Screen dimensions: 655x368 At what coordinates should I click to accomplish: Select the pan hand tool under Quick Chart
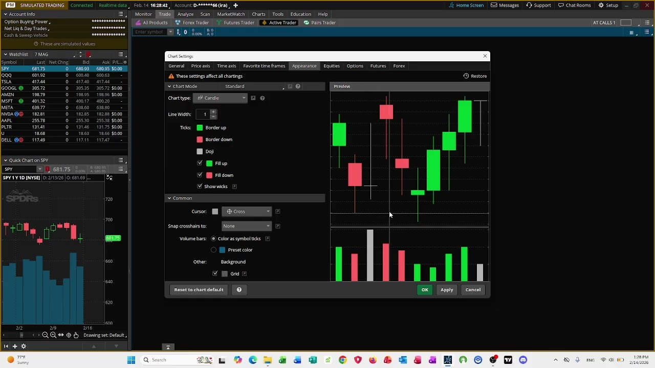point(76,335)
